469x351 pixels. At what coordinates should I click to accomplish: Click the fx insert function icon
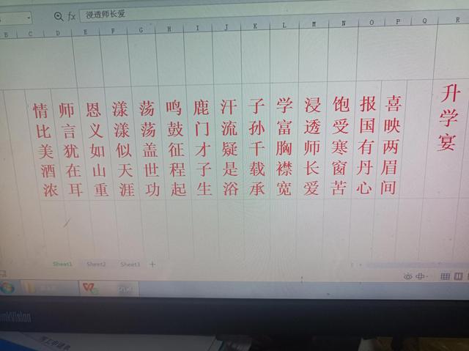[x=72, y=16]
